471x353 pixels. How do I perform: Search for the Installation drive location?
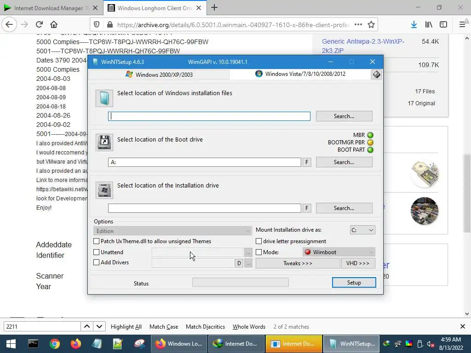coord(344,208)
